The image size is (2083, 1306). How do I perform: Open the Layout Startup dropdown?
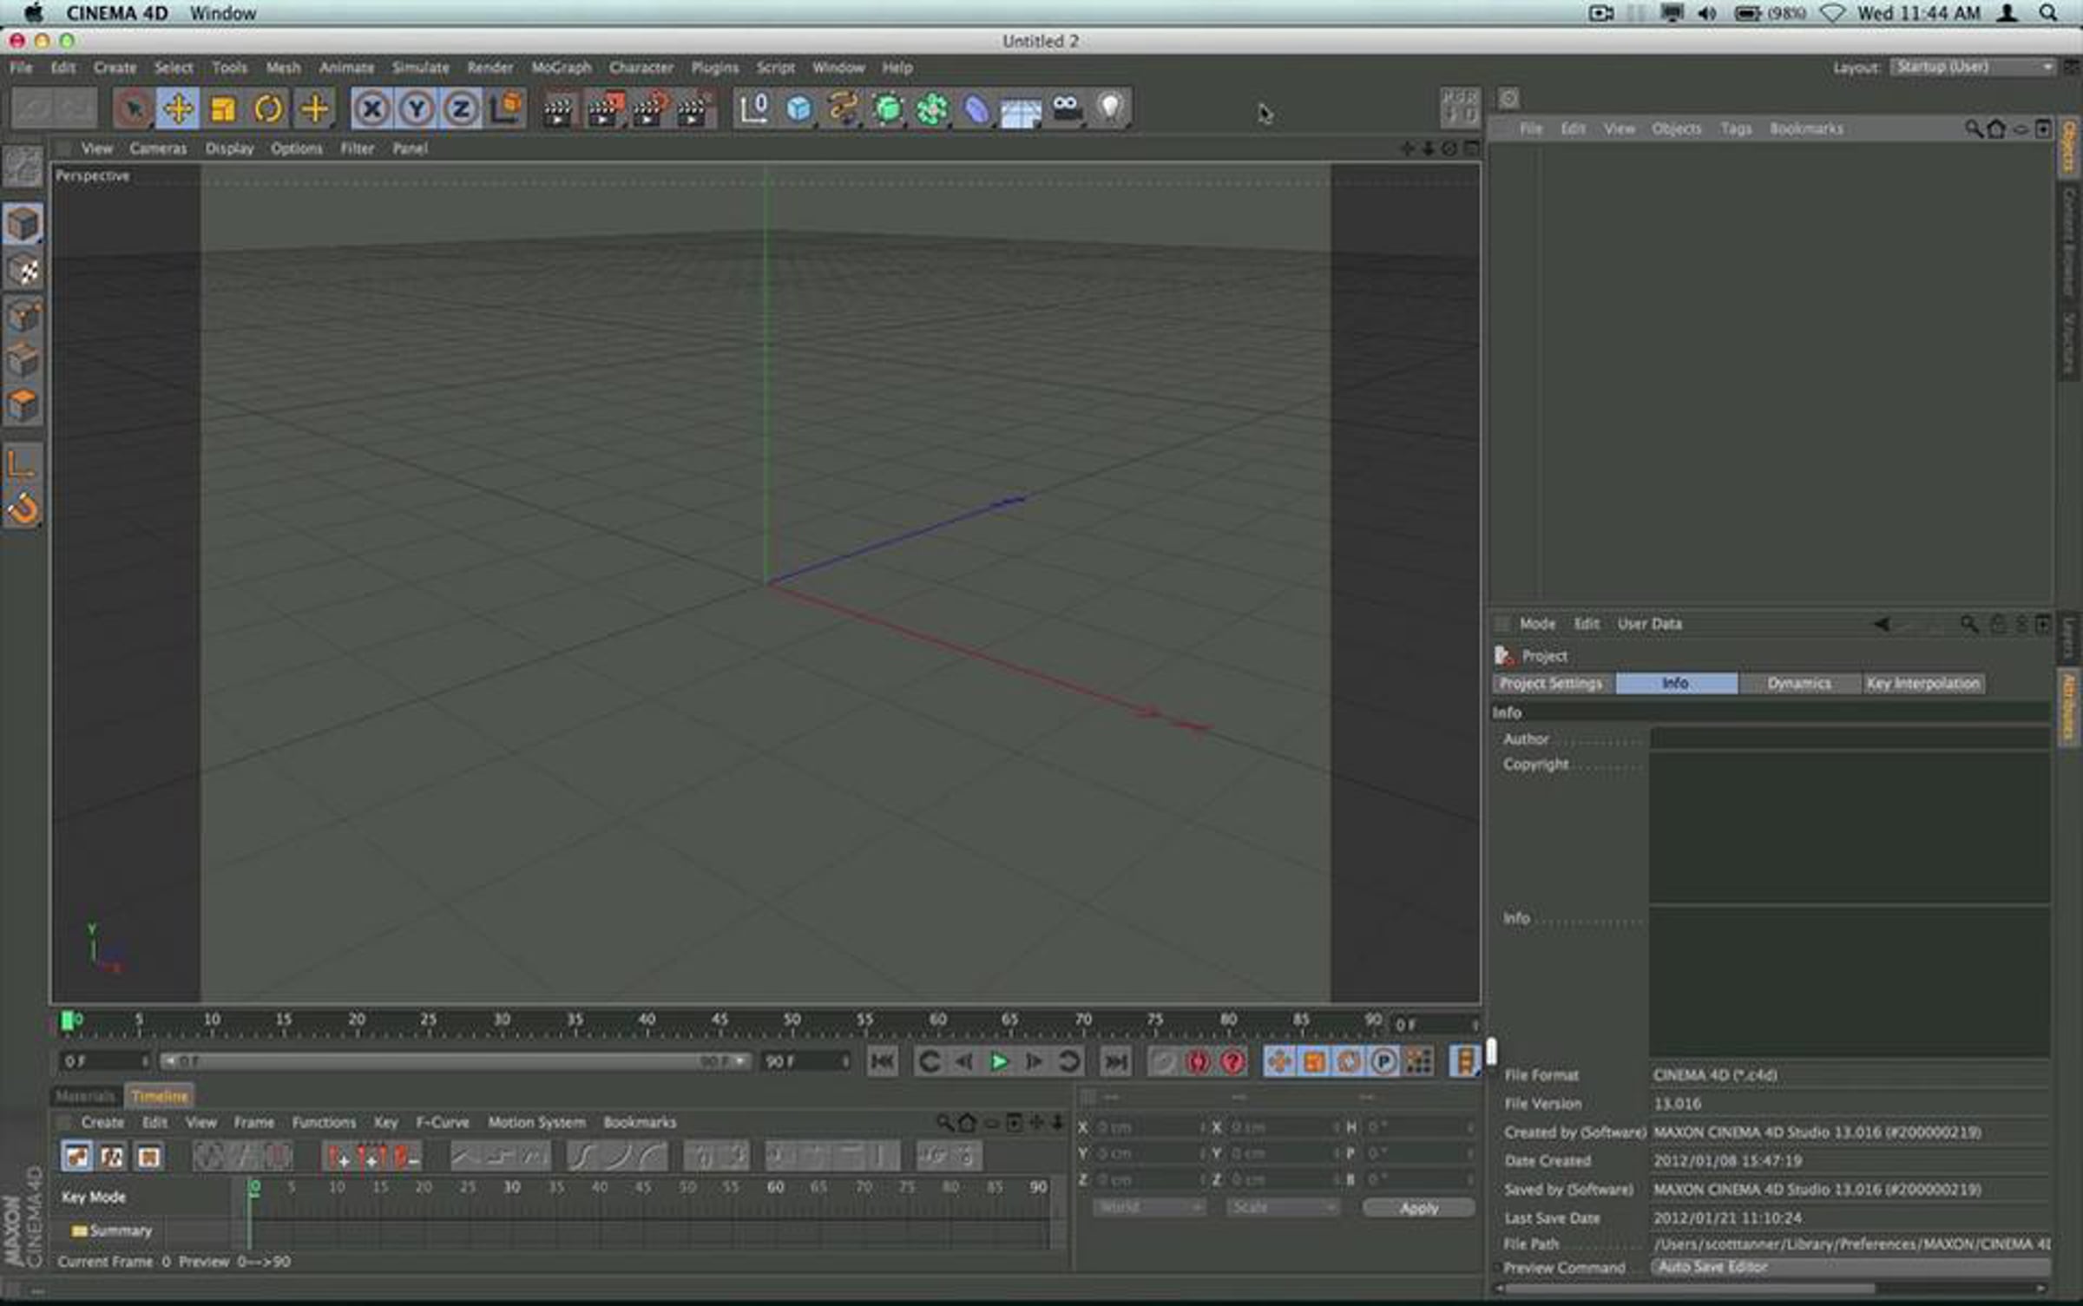pyautogui.click(x=1973, y=68)
